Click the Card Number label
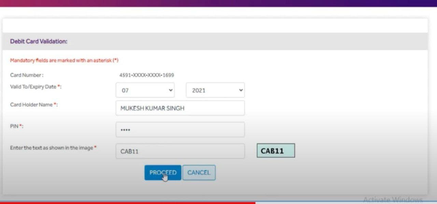Screen dimensions: 437x204 [x=27, y=75]
